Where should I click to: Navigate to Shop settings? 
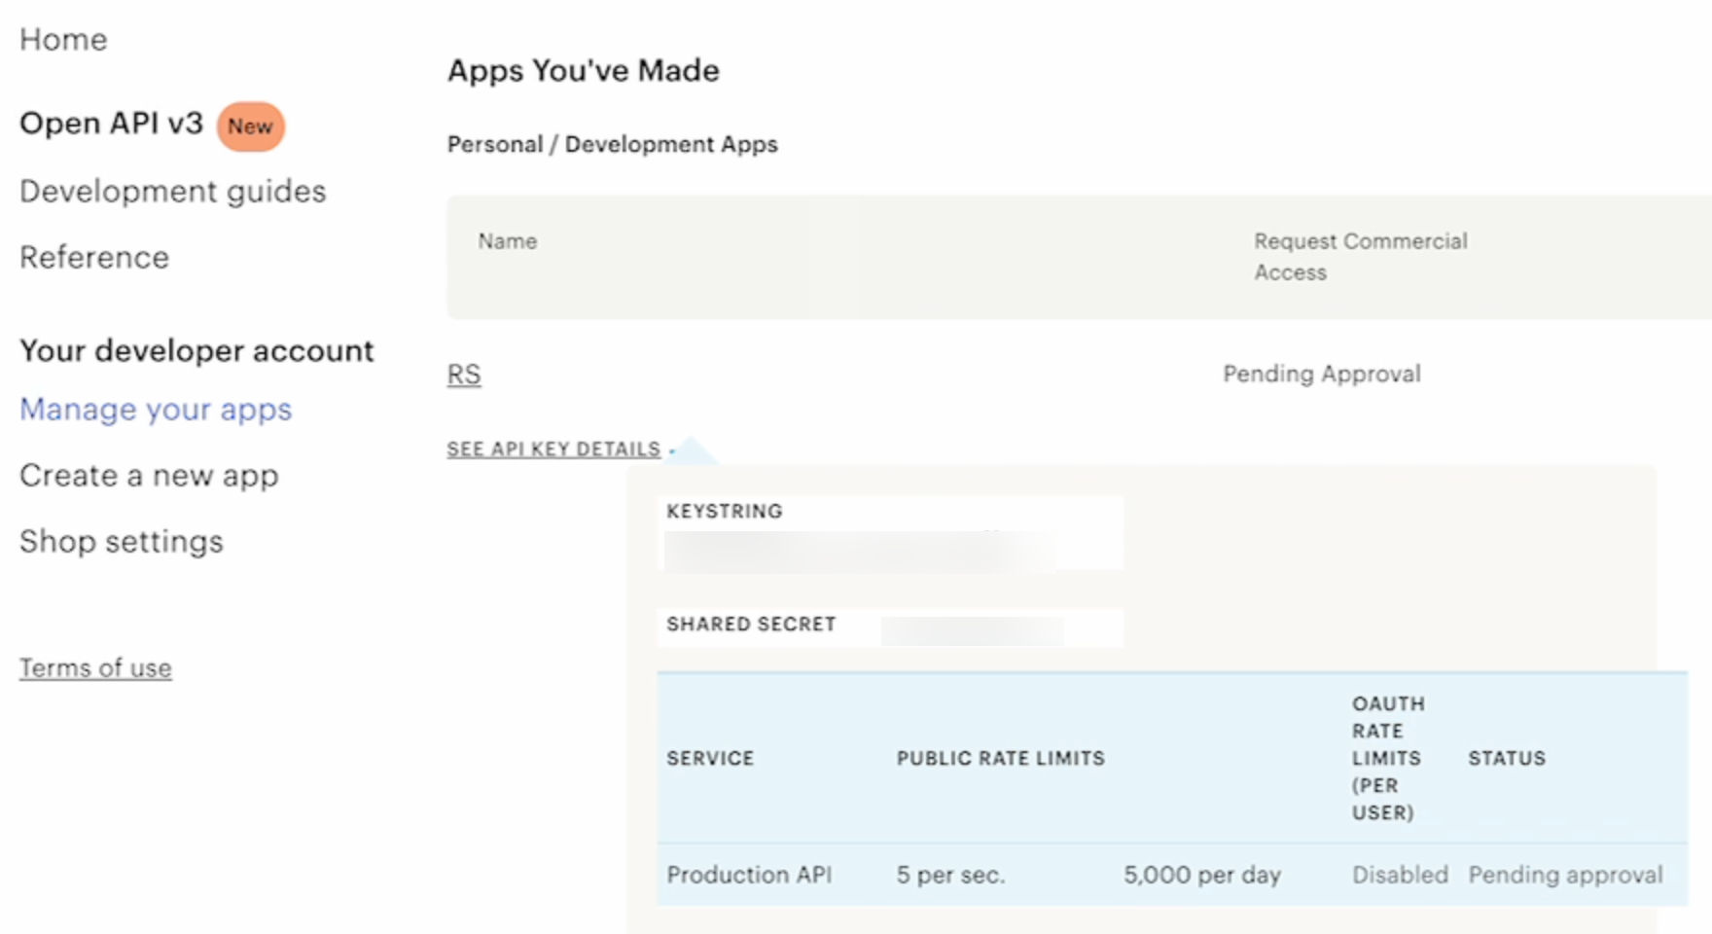(x=122, y=542)
